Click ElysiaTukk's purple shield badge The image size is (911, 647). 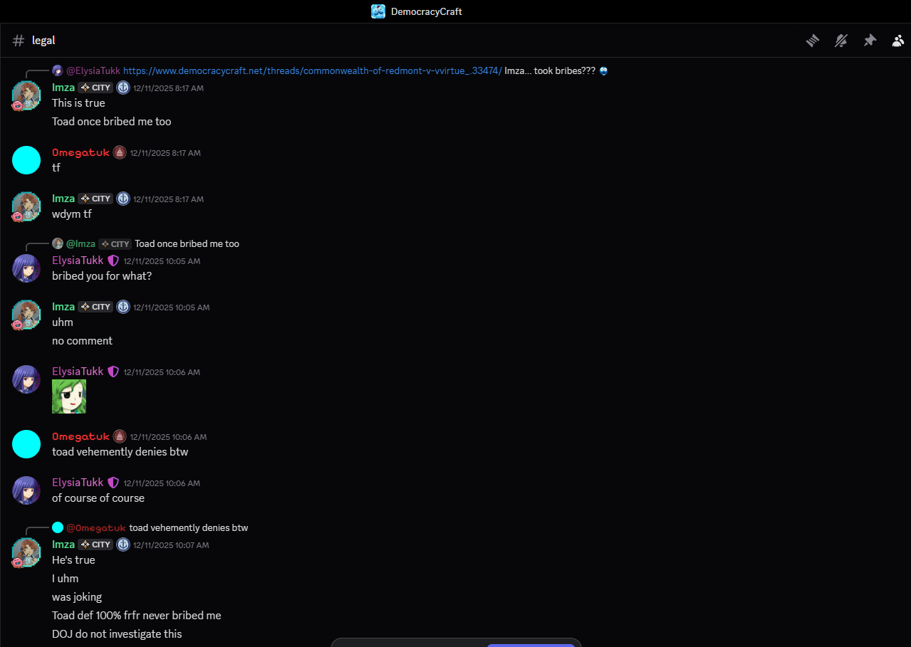point(113,261)
